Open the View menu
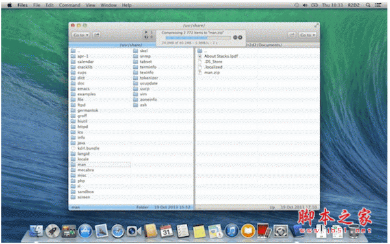390x244 pixels. [90, 5]
